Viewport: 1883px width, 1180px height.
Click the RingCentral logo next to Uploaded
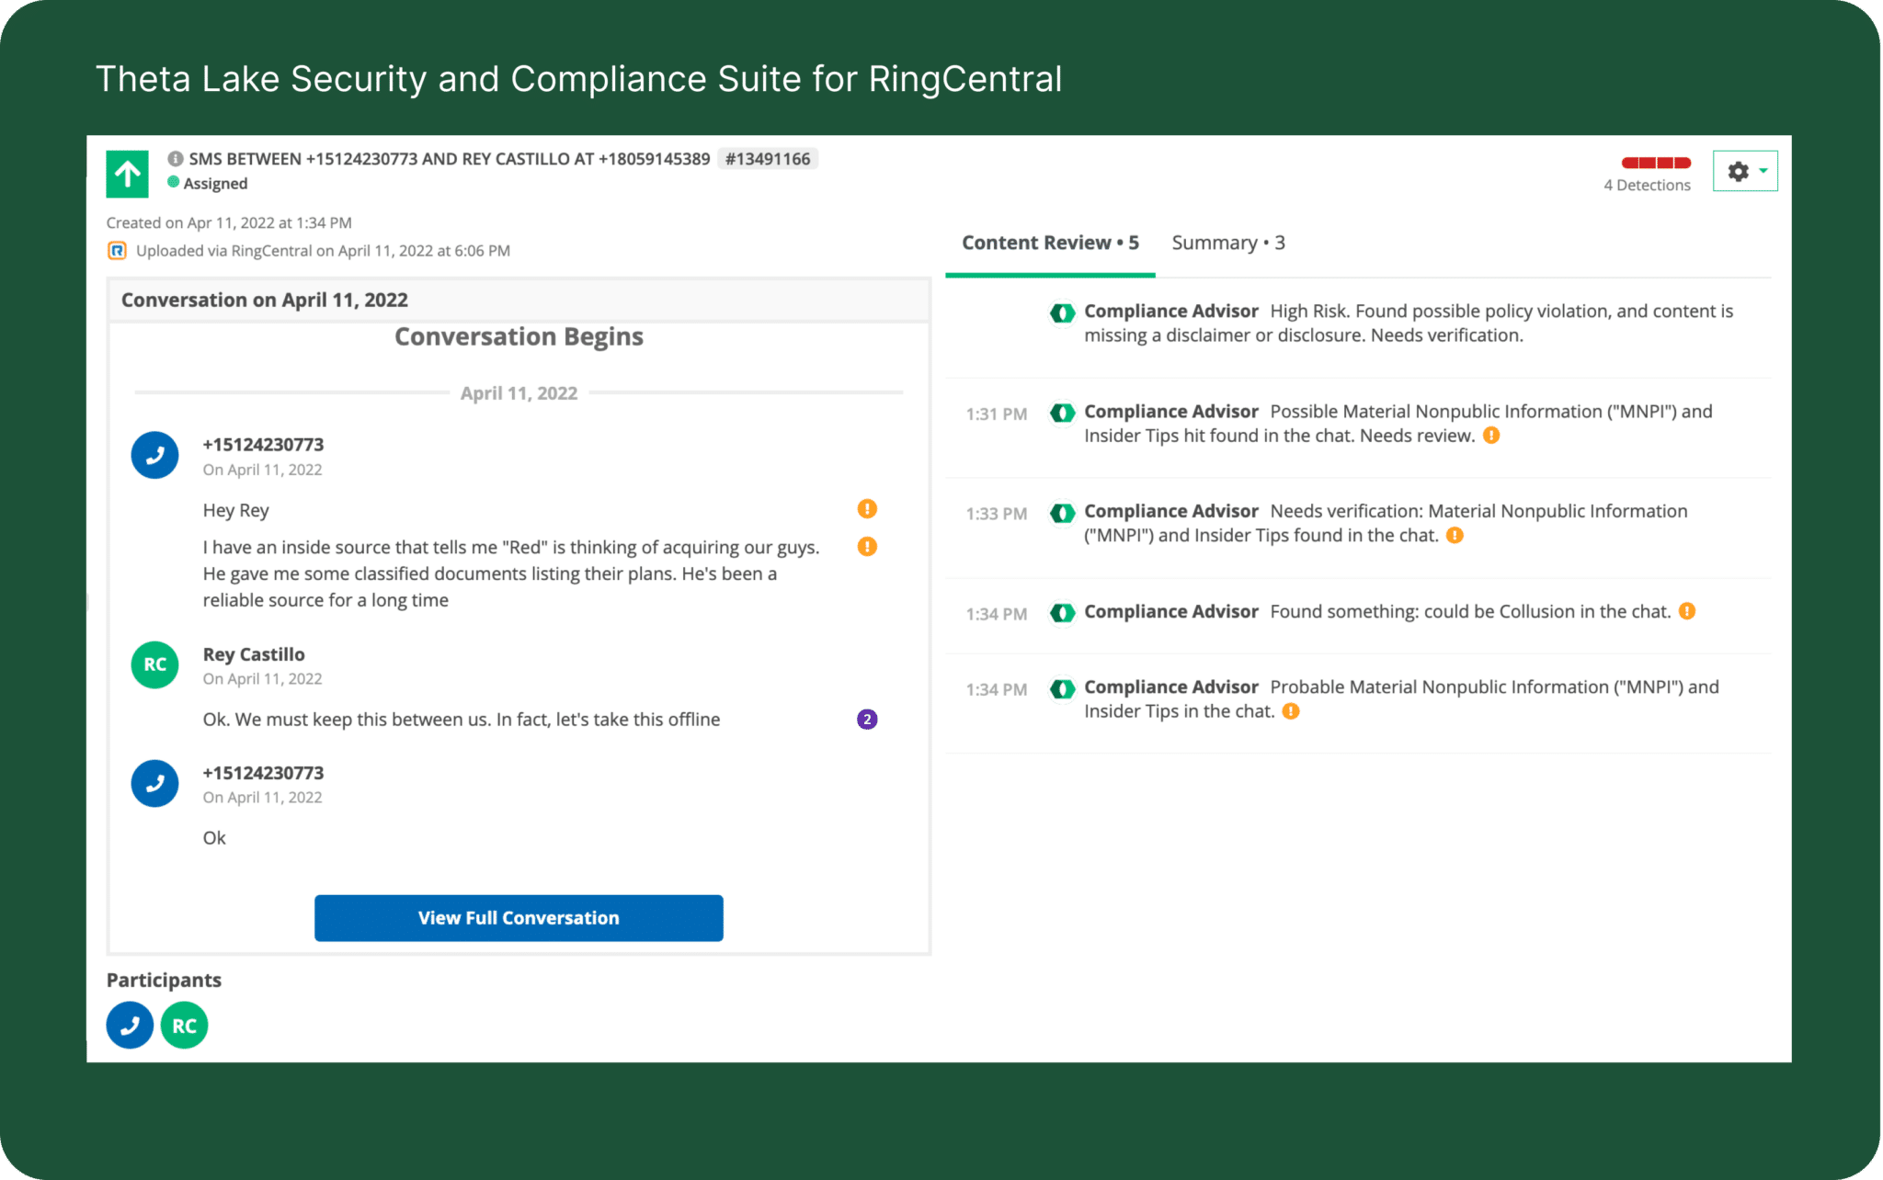point(117,251)
